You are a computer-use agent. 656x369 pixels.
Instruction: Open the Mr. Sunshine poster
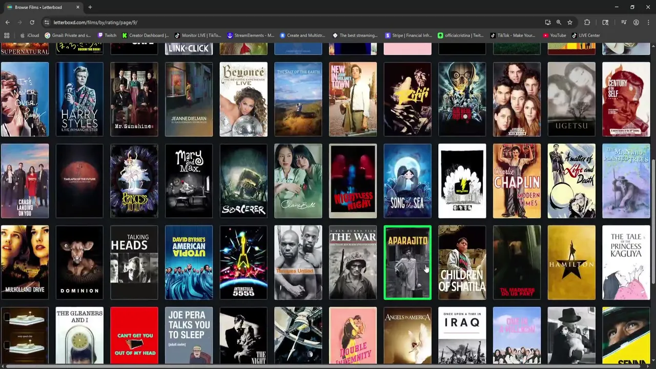[x=134, y=99]
